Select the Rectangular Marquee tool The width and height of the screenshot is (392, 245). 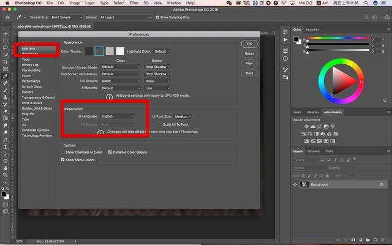click(6, 40)
